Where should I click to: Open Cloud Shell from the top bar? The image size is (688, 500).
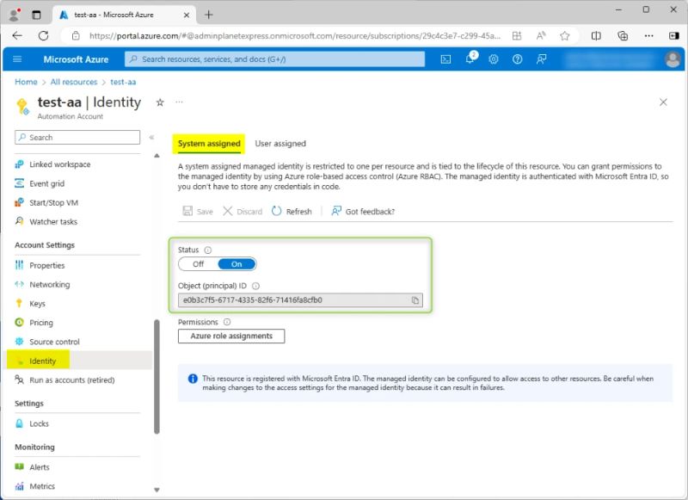click(445, 59)
